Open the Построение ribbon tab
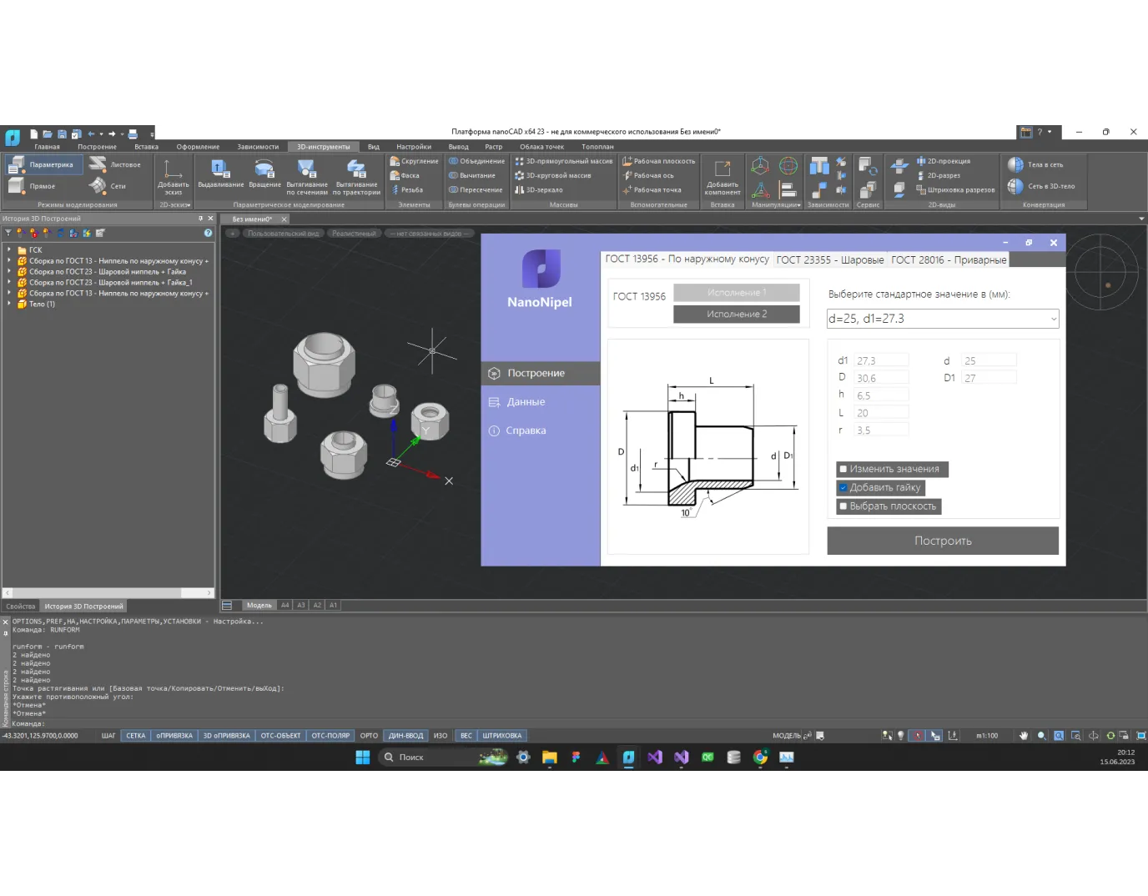Viewport: 1148px width, 896px height. (x=97, y=147)
